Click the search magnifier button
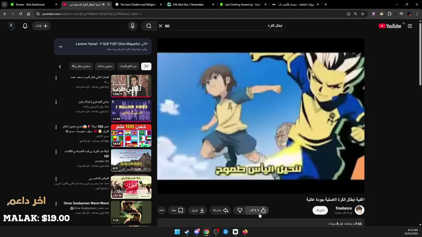The height and width of the screenshot is (237, 422). (149, 26)
